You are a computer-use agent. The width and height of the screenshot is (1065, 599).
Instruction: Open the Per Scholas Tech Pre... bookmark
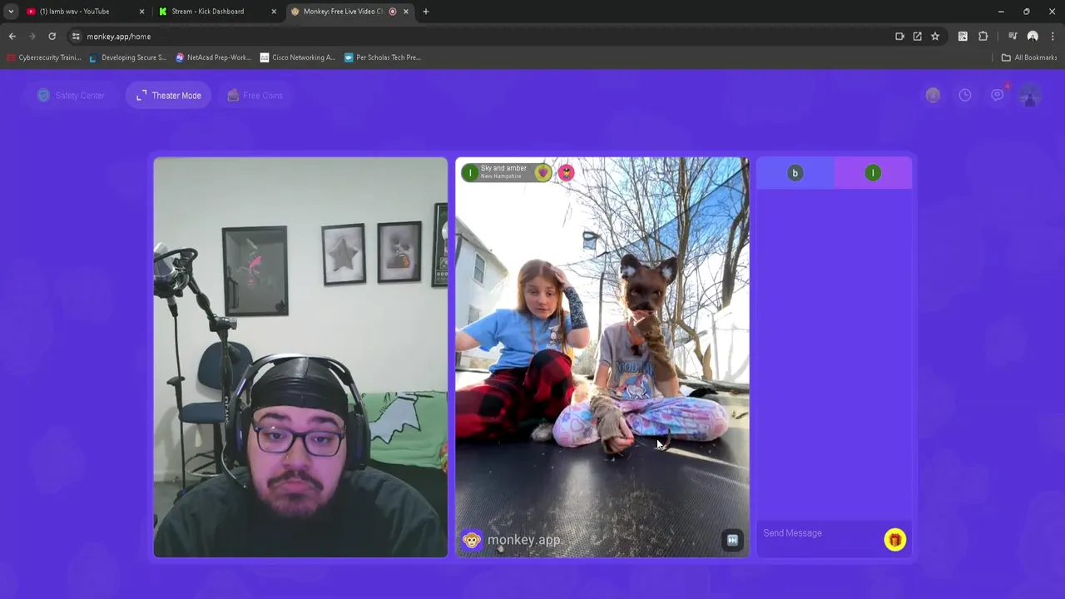(383, 57)
